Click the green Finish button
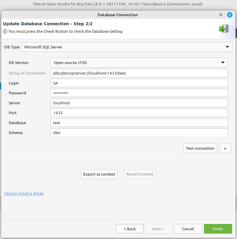The image size is (237, 239). point(218,229)
